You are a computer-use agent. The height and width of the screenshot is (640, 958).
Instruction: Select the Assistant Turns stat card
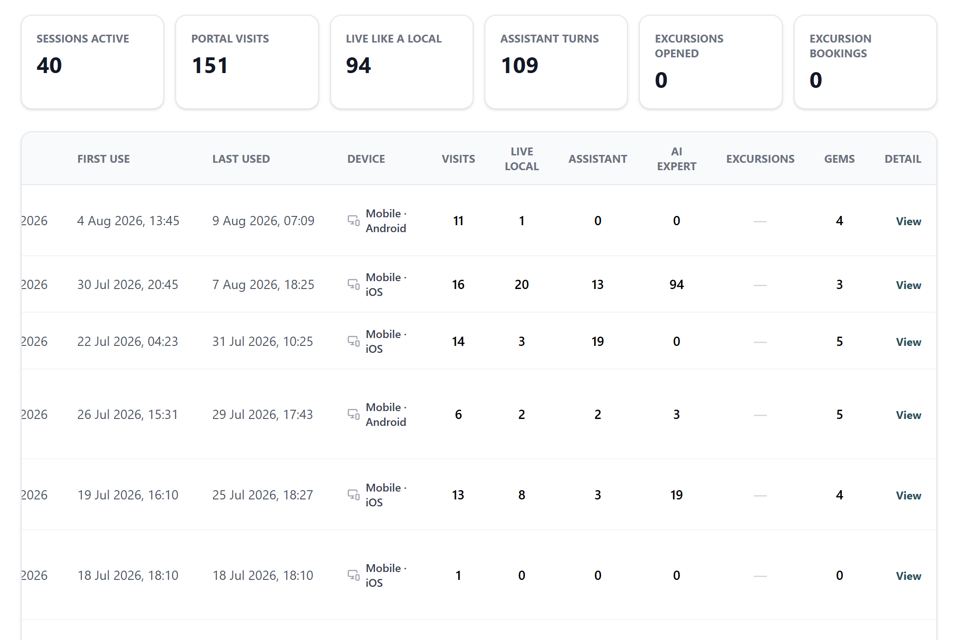click(556, 62)
